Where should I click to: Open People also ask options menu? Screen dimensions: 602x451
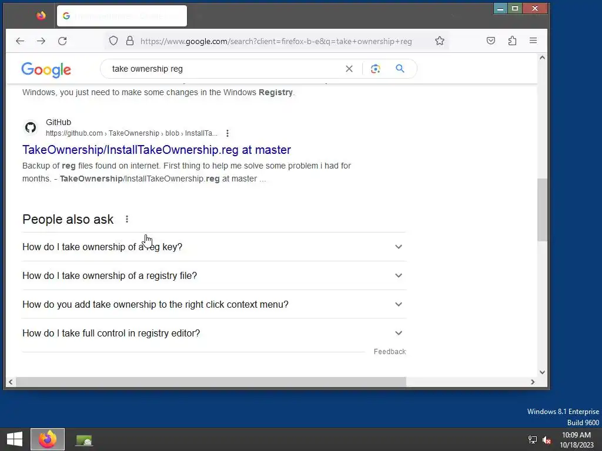click(x=127, y=219)
